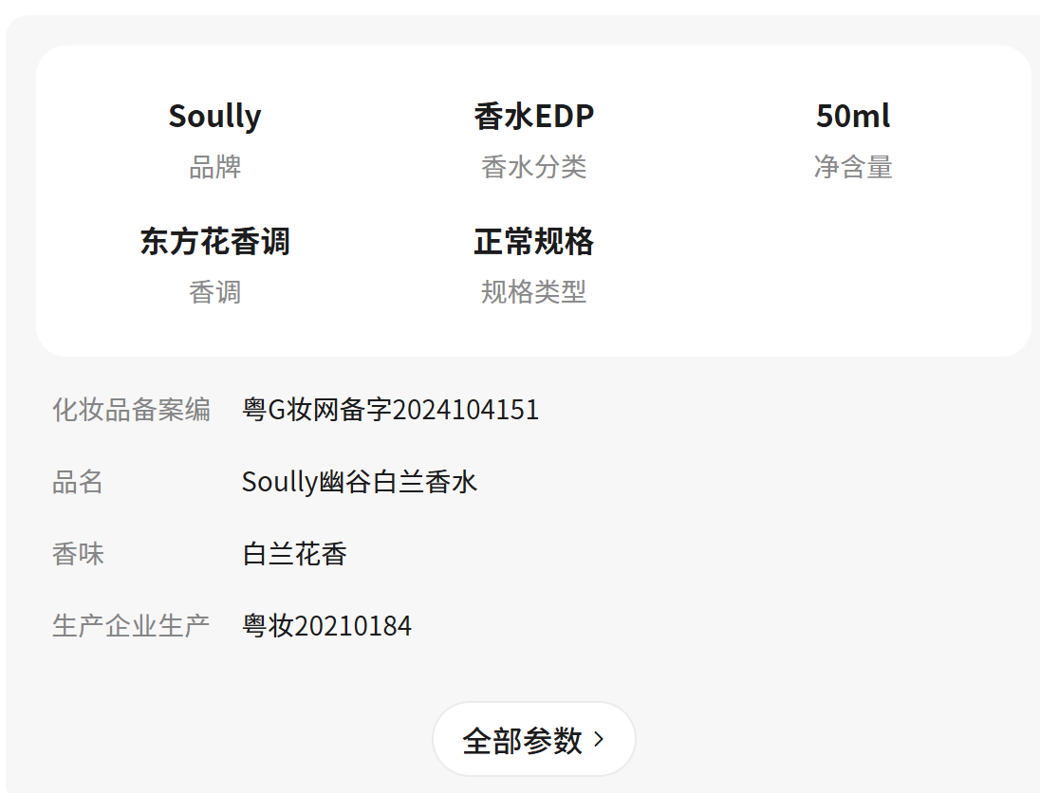The width and height of the screenshot is (1040, 793).
Task: Click the 白兰花香 scent value
Action: [x=294, y=554]
